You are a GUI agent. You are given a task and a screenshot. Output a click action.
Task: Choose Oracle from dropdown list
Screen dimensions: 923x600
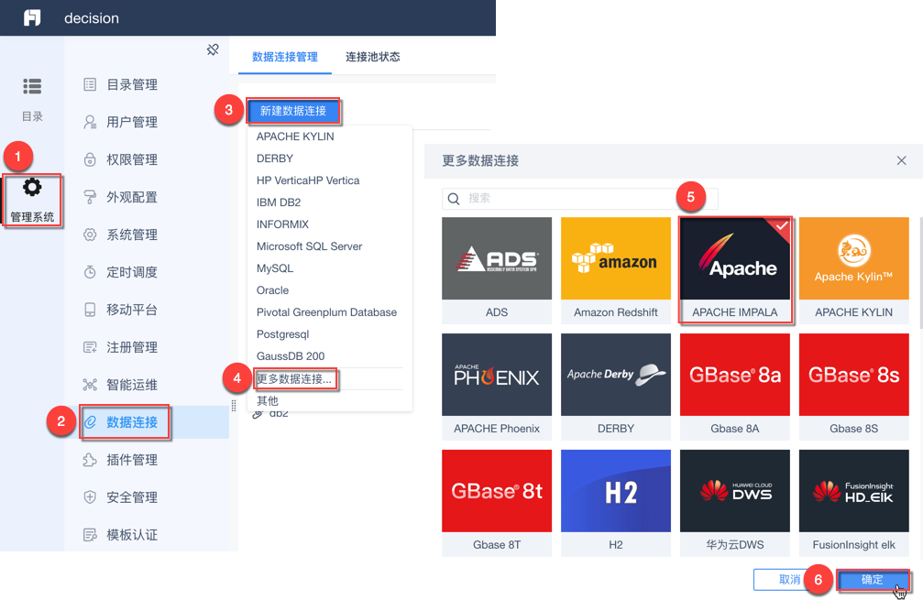(x=272, y=290)
